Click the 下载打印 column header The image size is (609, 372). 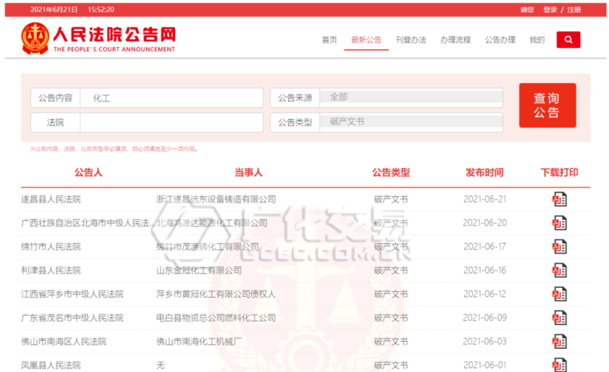click(559, 172)
